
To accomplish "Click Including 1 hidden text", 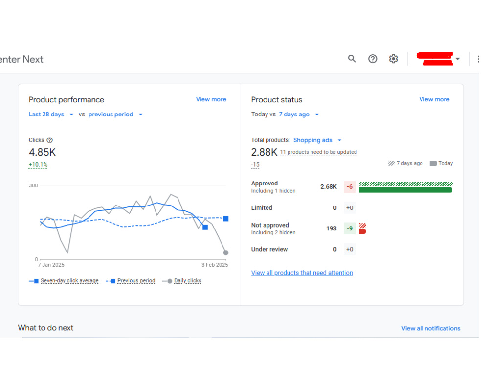I will click(273, 191).
